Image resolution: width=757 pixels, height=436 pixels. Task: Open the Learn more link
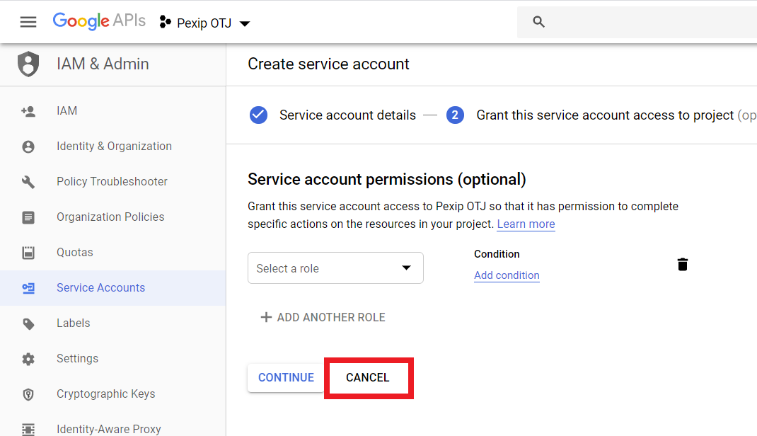pos(526,224)
